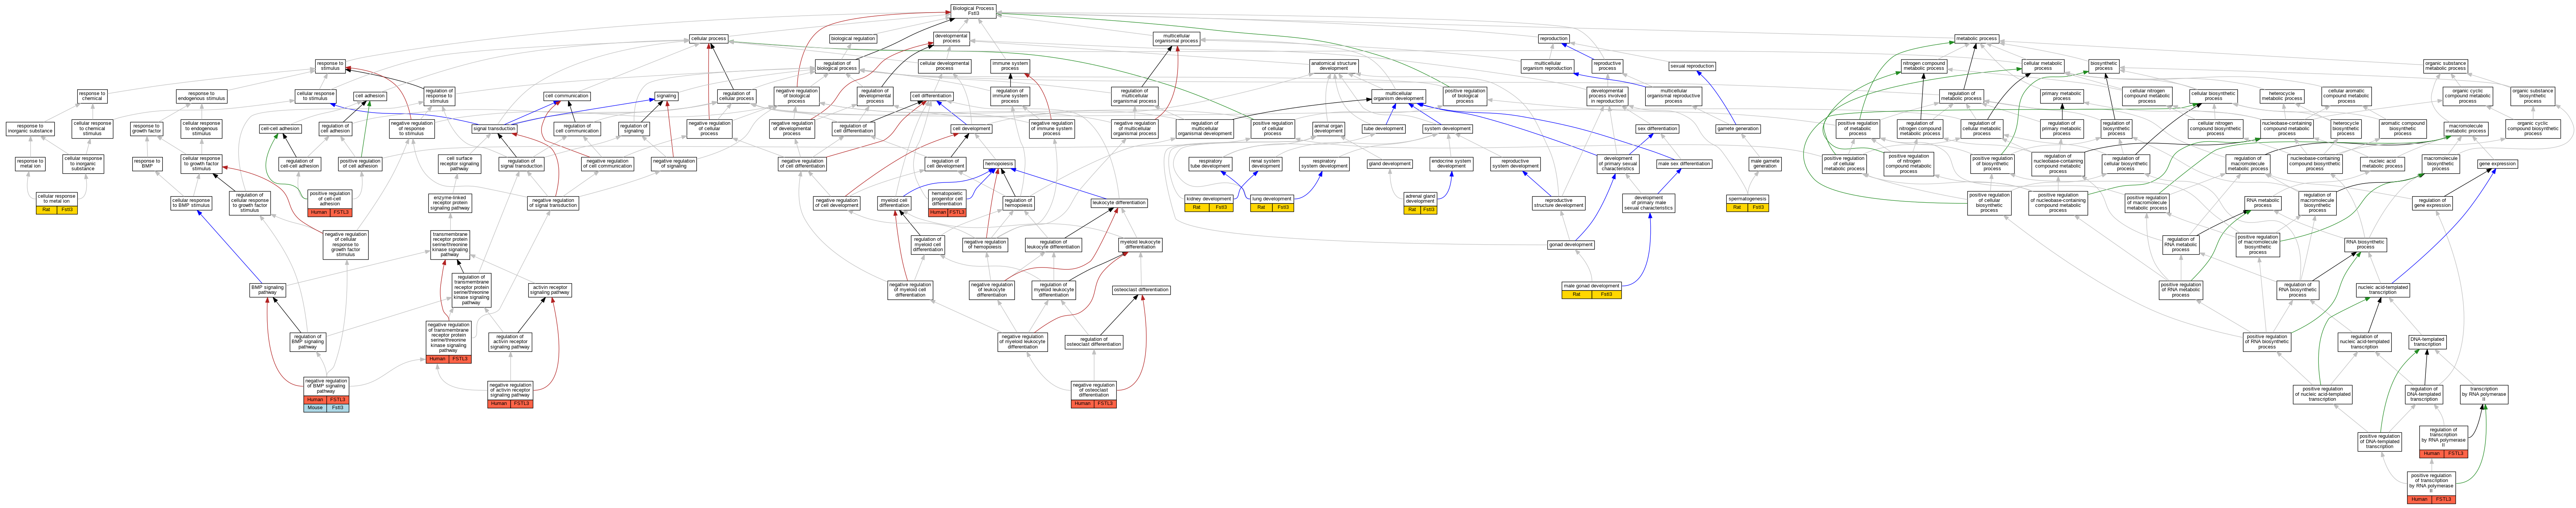Click the 'gamete generation' node
This screenshot has width=2576, height=508.
(1738, 129)
